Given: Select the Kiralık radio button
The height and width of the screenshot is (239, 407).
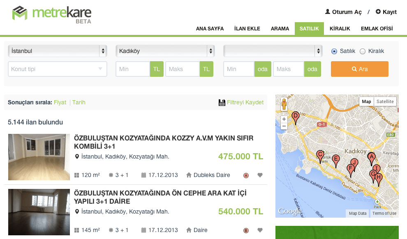Looking at the screenshot, I should (x=363, y=51).
